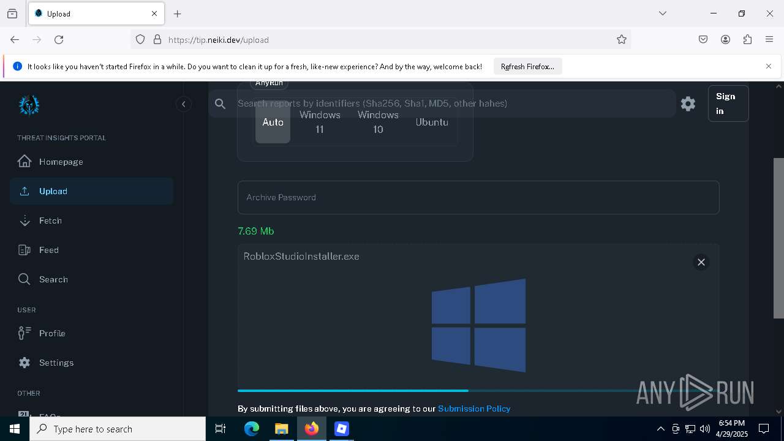This screenshot has height=441, width=784.
Task: Select Windows 10 environment
Action: coord(378,122)
